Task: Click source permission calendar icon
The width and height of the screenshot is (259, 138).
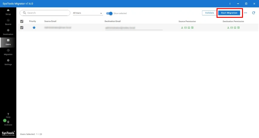Action: 192,28
